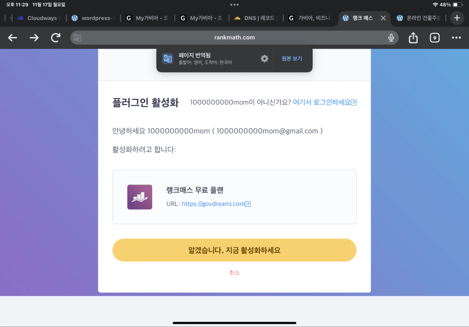Switch to the wordpress tab
469x327 pixels.
click(94, 18)
